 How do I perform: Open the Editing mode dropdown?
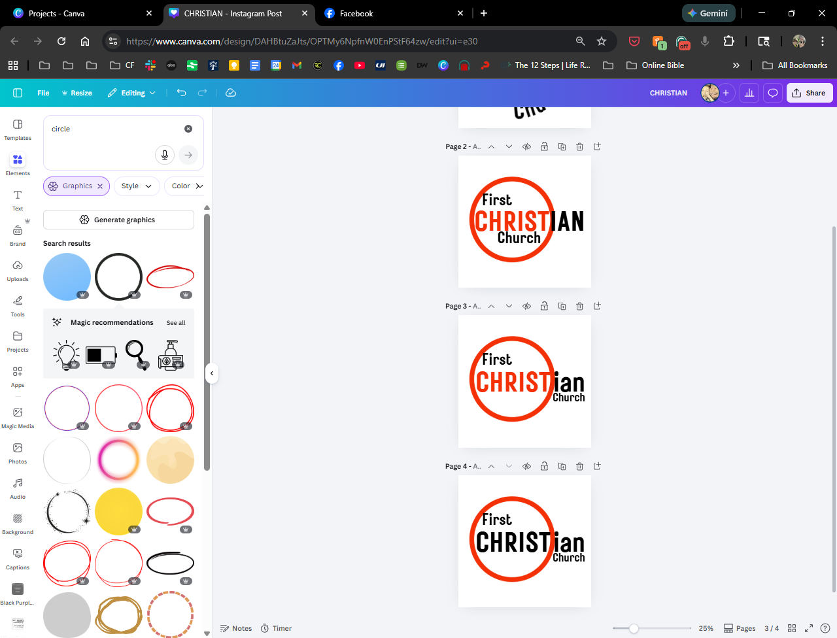[x=132, y=93]
